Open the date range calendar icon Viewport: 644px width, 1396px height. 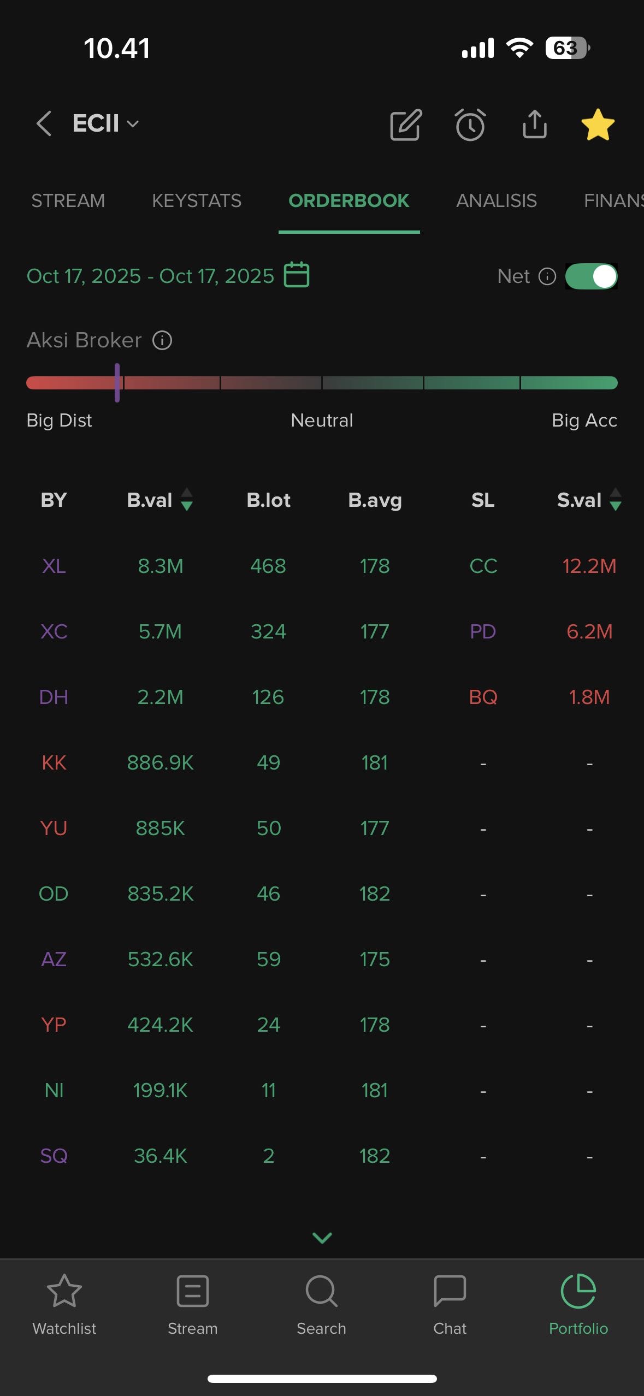(x=297, y=275)
